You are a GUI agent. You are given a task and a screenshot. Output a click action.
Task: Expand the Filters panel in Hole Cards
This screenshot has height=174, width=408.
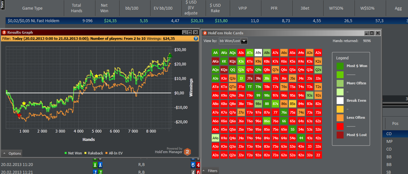pos(210,171)
